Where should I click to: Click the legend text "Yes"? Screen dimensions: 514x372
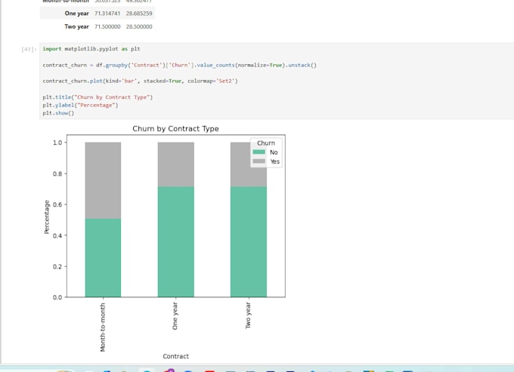coord(274,161)
